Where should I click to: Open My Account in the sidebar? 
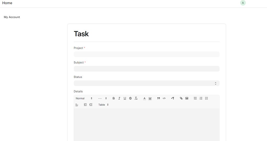[12, 17]
